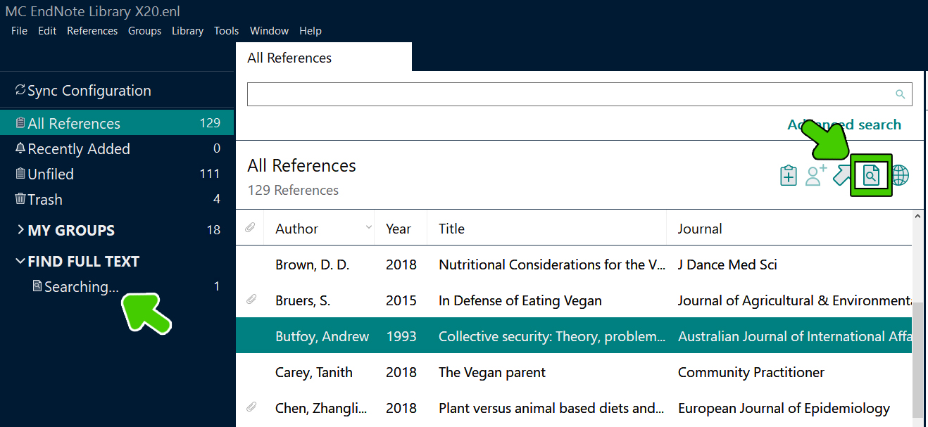Click journal 'European Journal of Epidemiology'

point(784,408)
